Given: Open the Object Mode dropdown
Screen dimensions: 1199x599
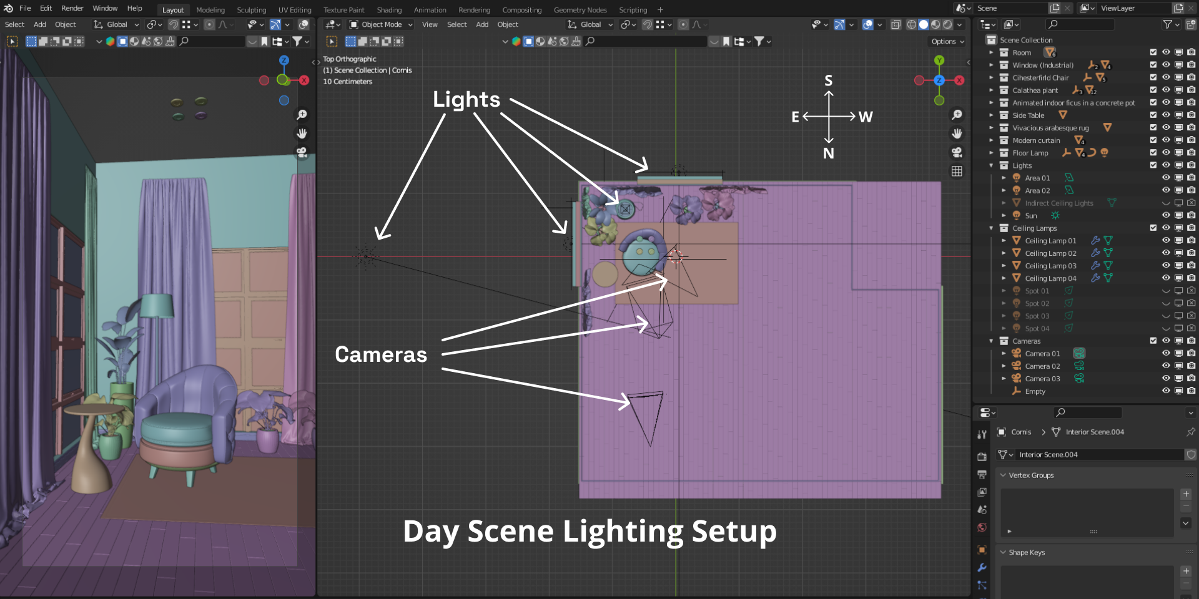Looking at the screenshot, I should point(380,24).
